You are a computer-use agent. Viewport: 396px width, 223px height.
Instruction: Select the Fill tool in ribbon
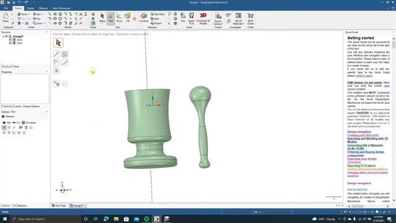127,18
